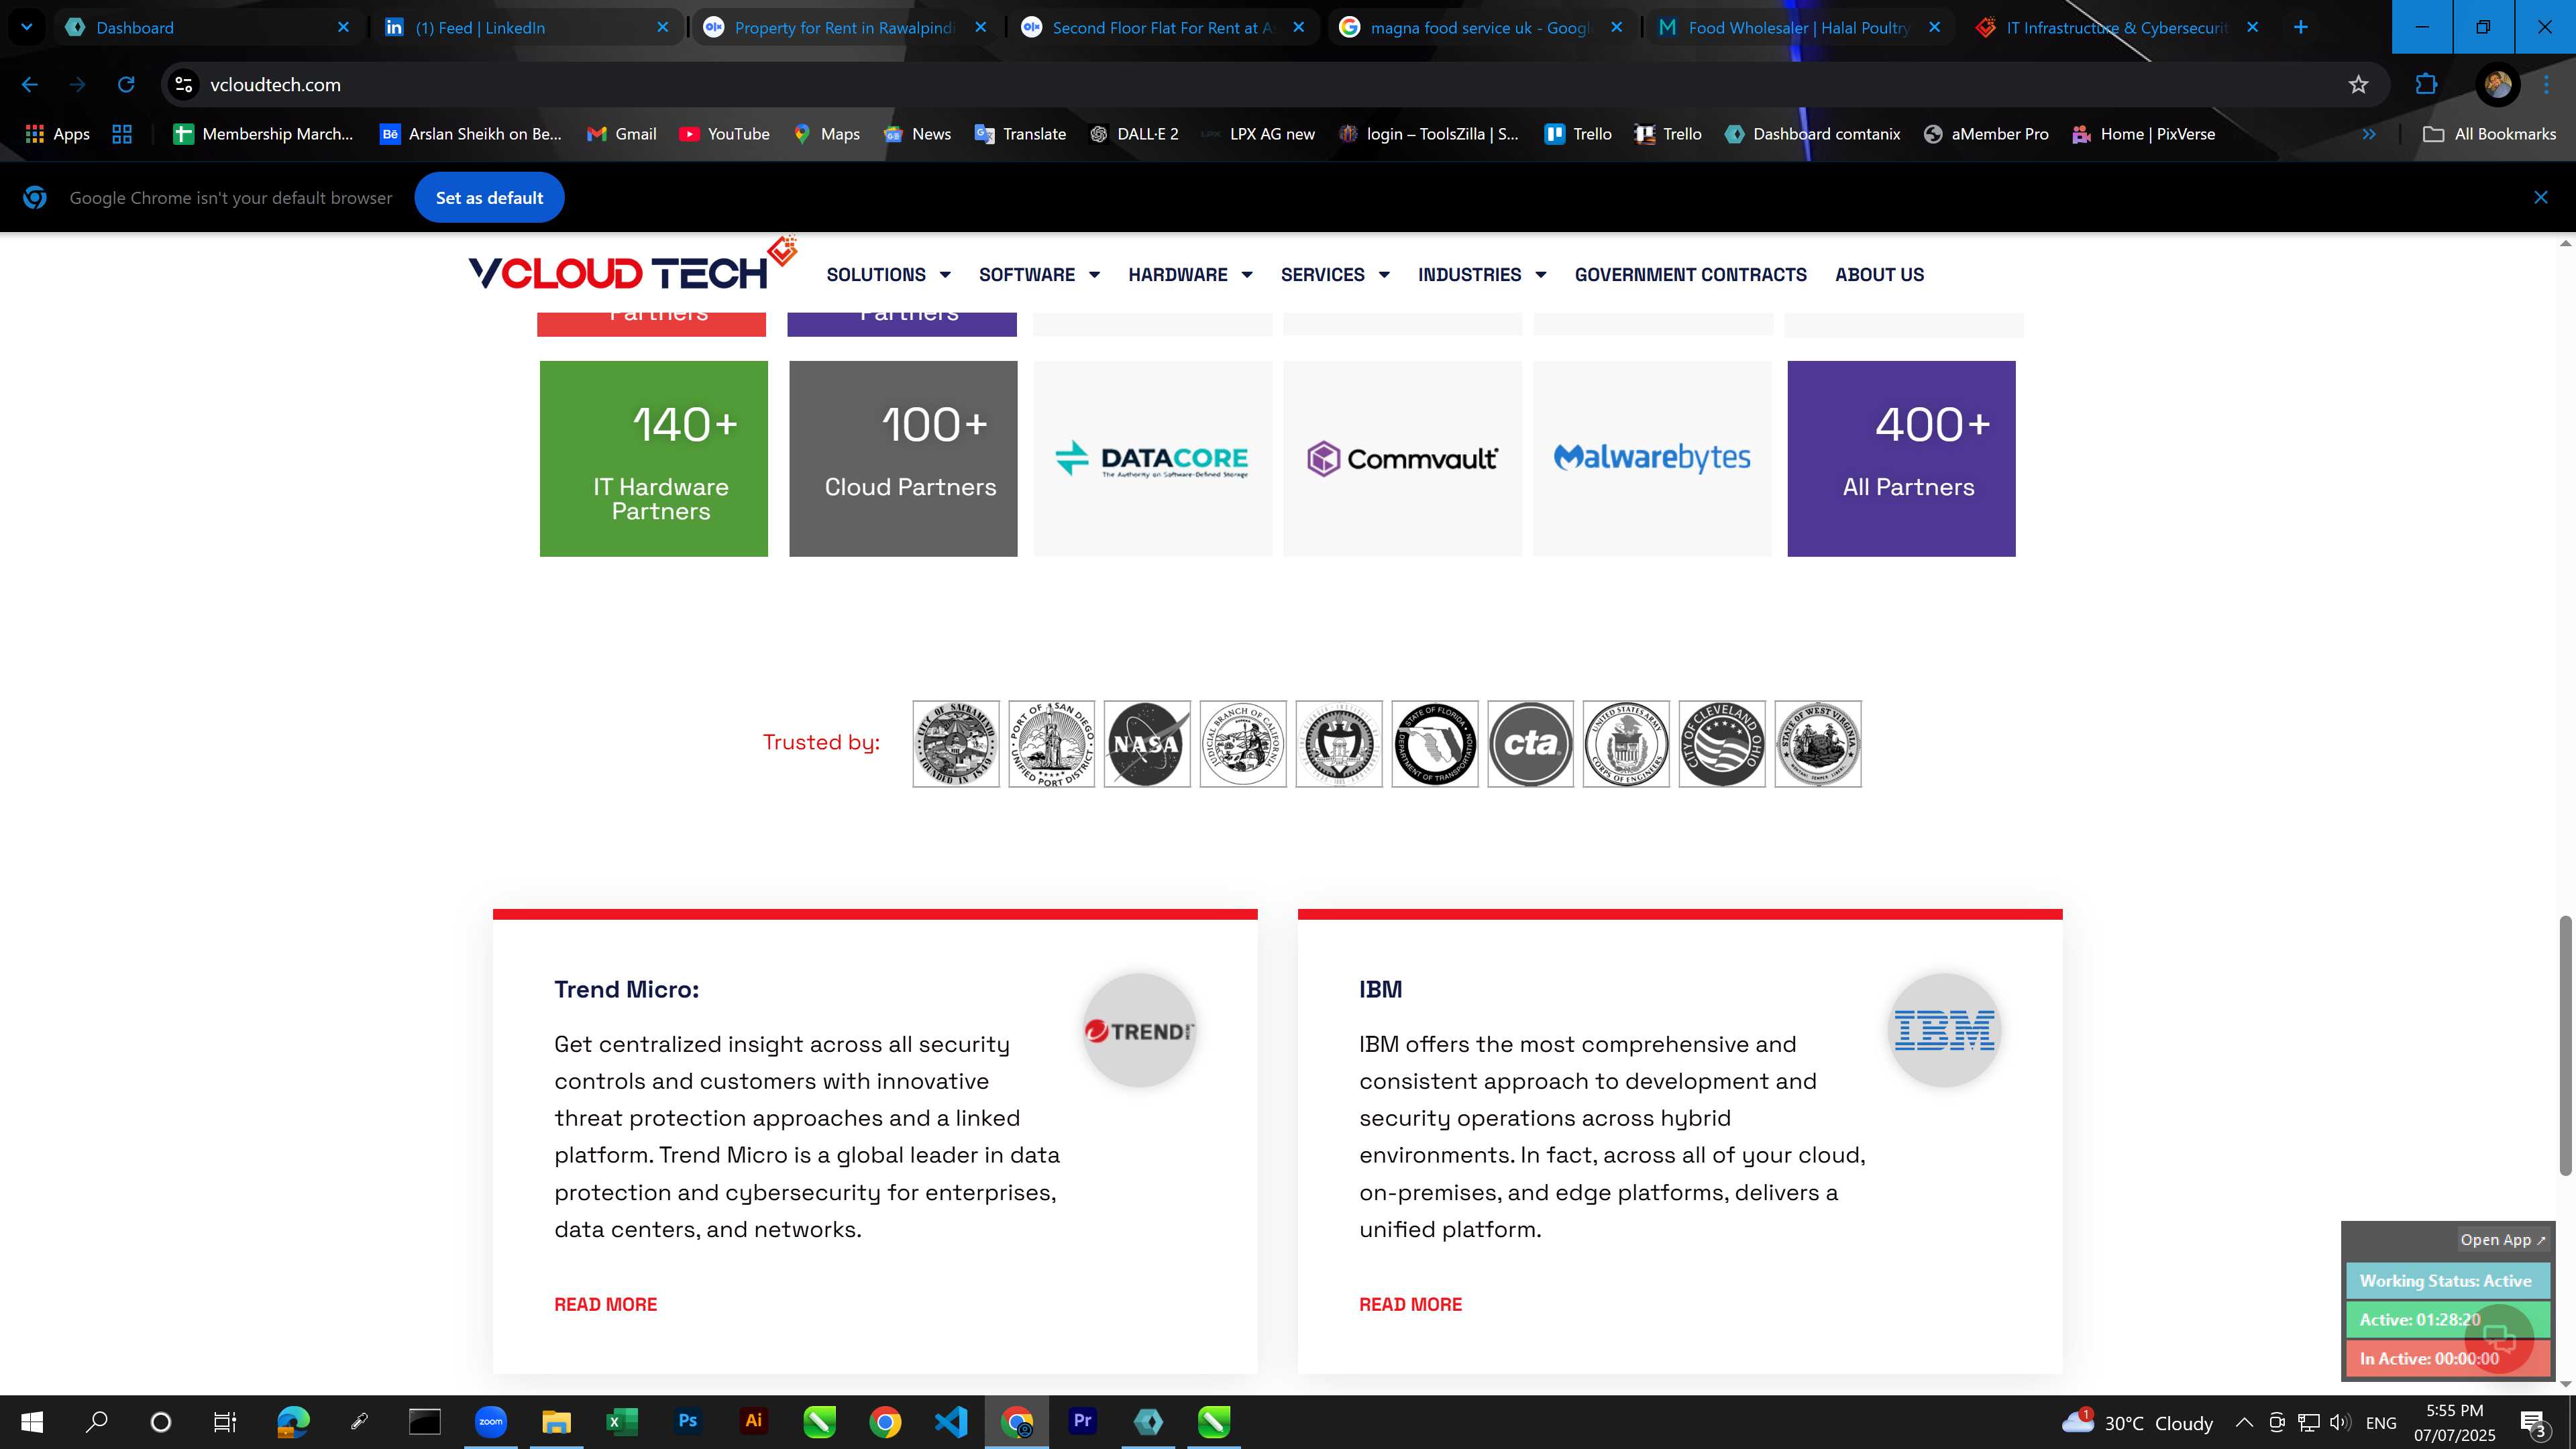View site information icon in address bar
Image resolution: width=2576 pixels, height=1449 pixels.
(184, 85)
